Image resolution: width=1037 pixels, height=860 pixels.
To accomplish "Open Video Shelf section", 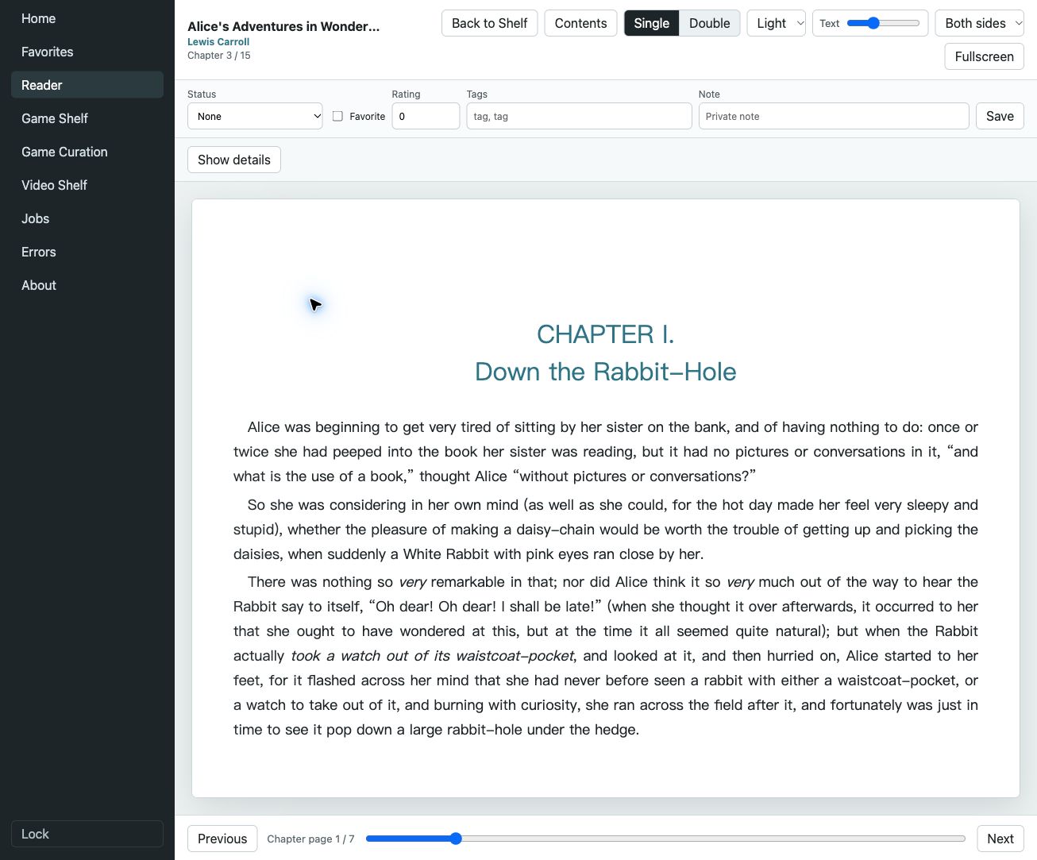I will 87,185.
